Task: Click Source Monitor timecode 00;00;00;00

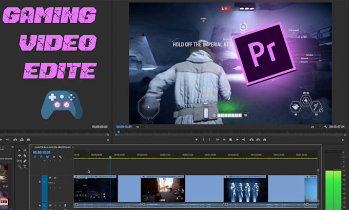Action: click(x=100, y=127)
